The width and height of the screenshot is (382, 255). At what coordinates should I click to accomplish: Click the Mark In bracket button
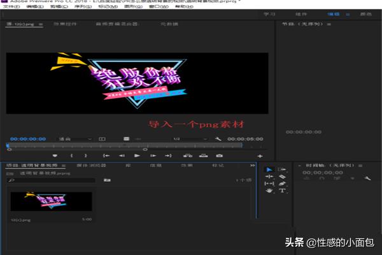point(71,156)
